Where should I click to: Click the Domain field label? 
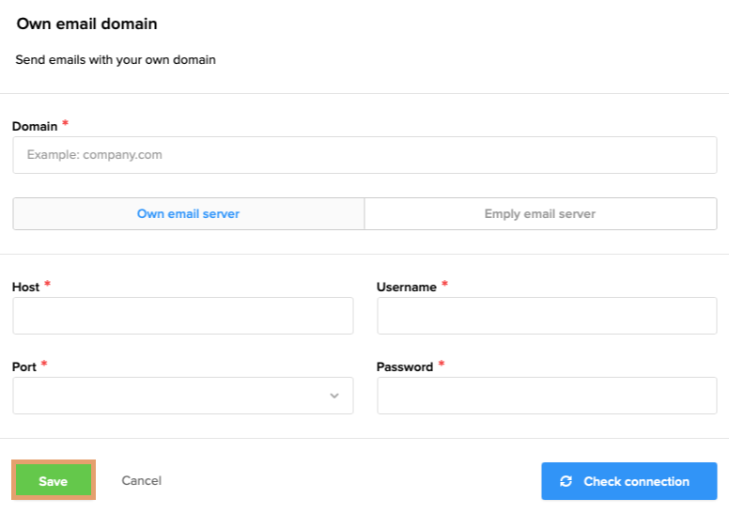click(35, 127)
